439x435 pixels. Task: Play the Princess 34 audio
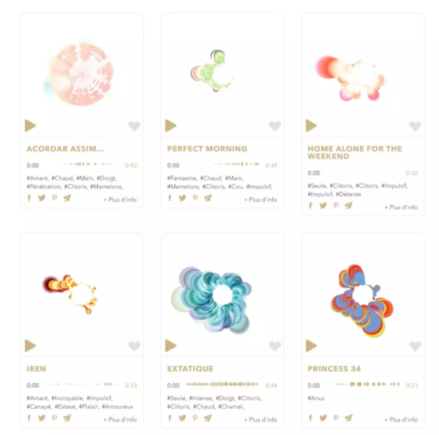pyautogui.click(x=311, y=346)
